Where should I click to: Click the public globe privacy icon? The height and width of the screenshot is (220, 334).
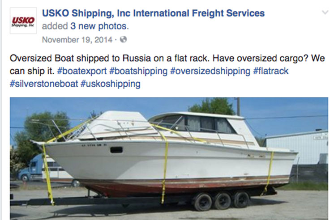123,39
